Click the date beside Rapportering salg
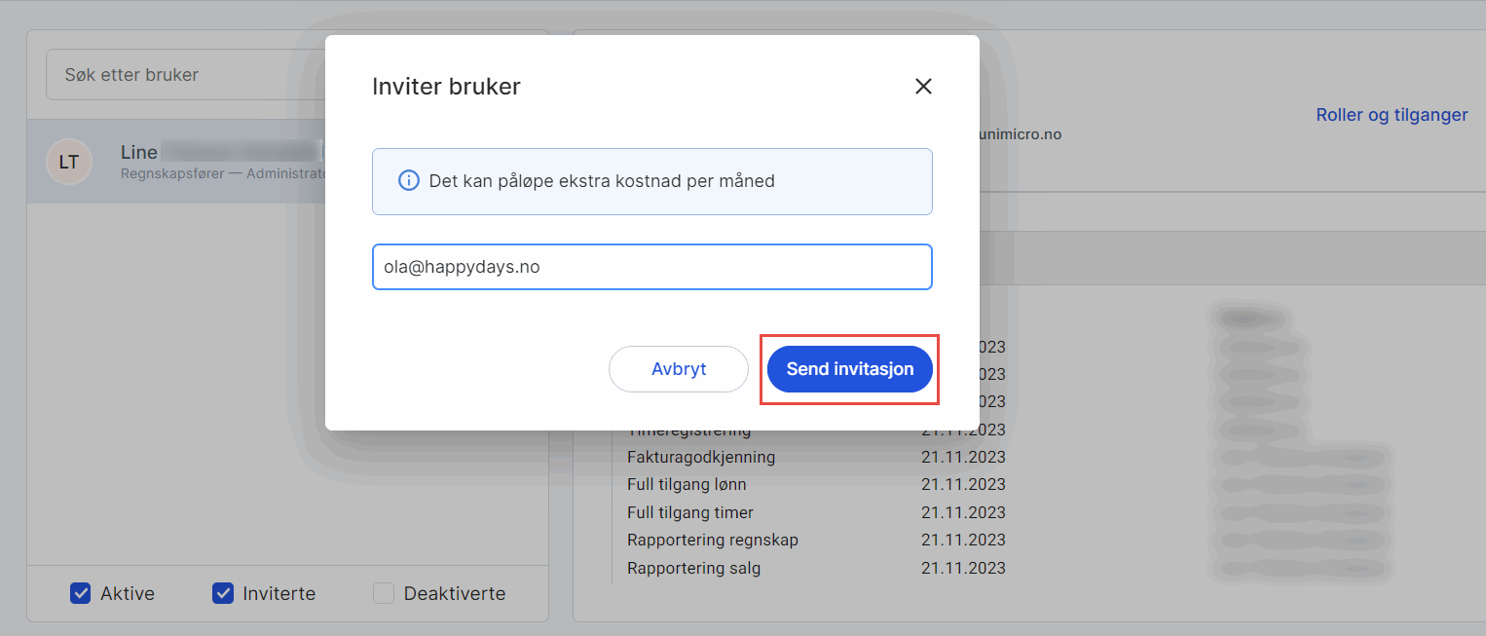Screen dimensions: 1486x636 pos(963,568)
